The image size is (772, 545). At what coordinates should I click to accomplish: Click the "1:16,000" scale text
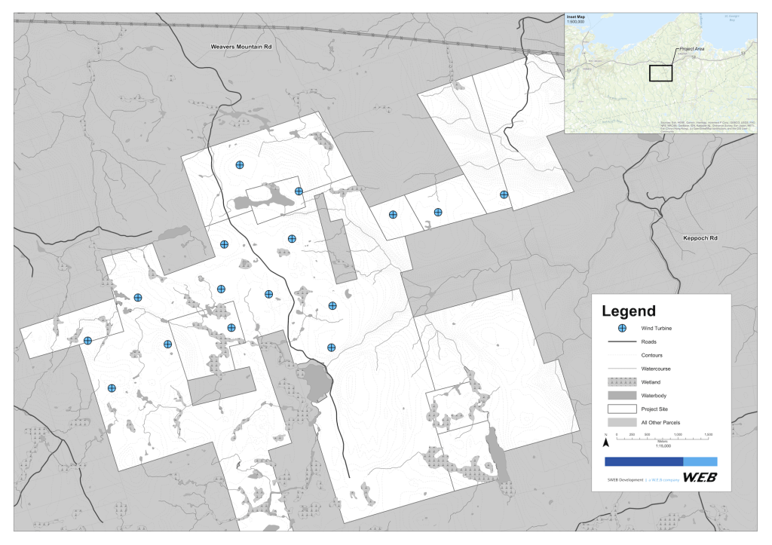[663, 446]
